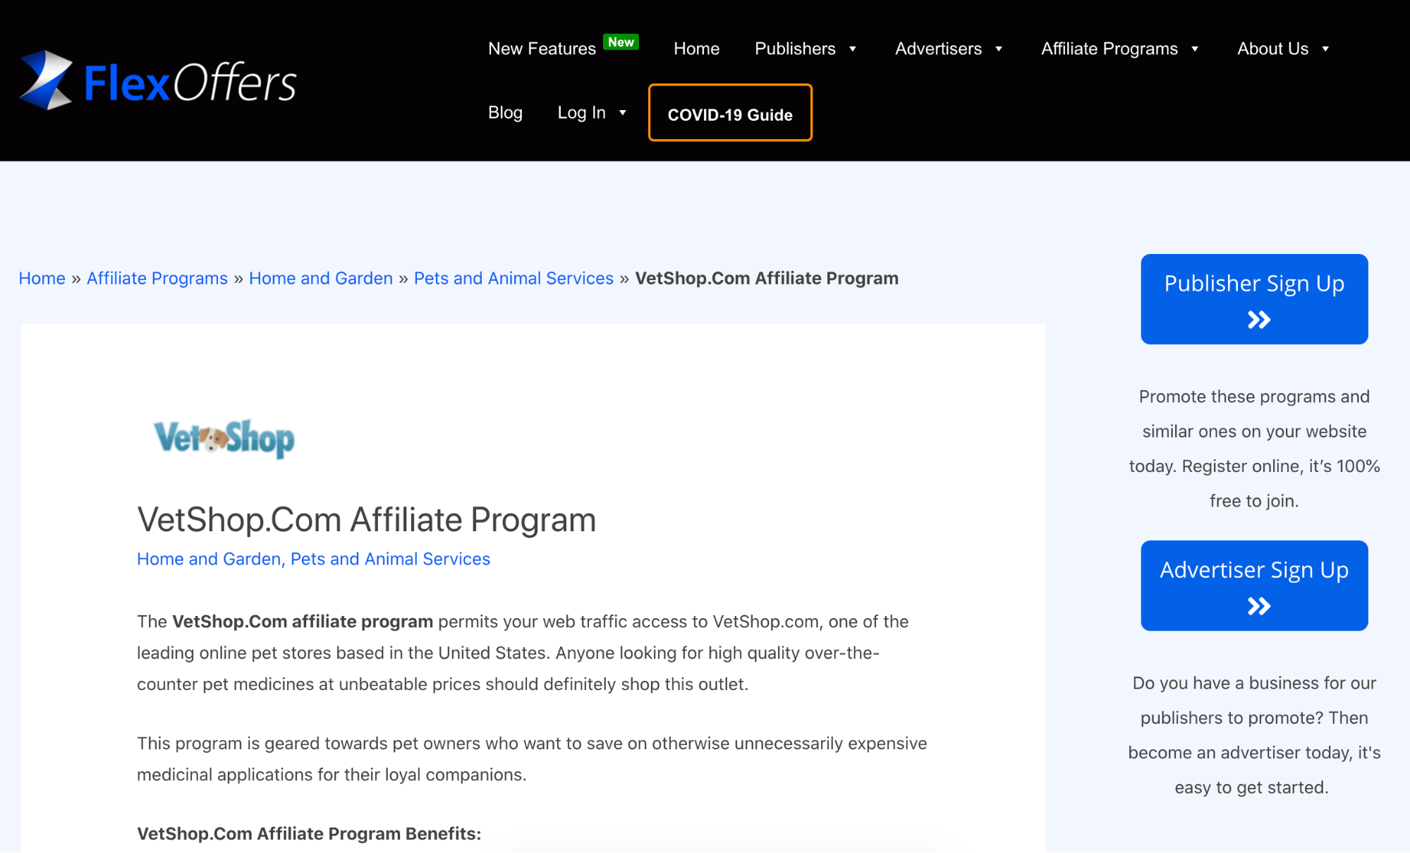
Task: Open the COVID-19 Guide button
Action: [730, 113]
